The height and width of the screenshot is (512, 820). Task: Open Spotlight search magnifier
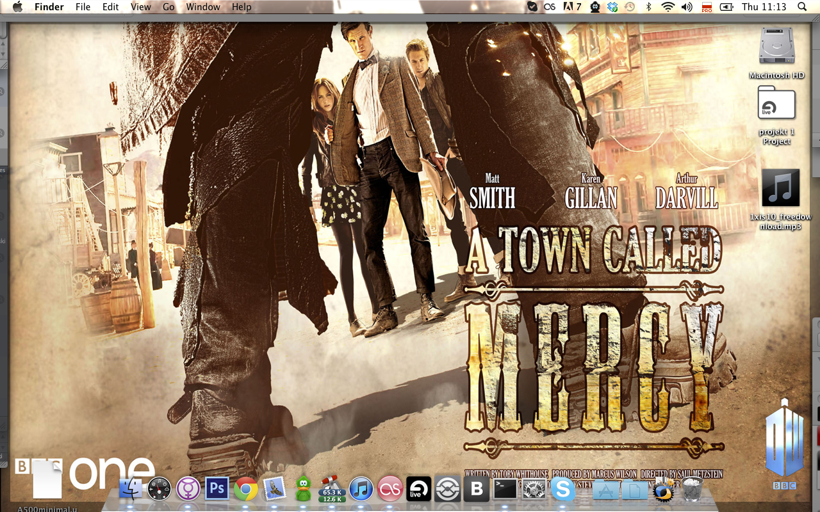click(x=802, y=7)
